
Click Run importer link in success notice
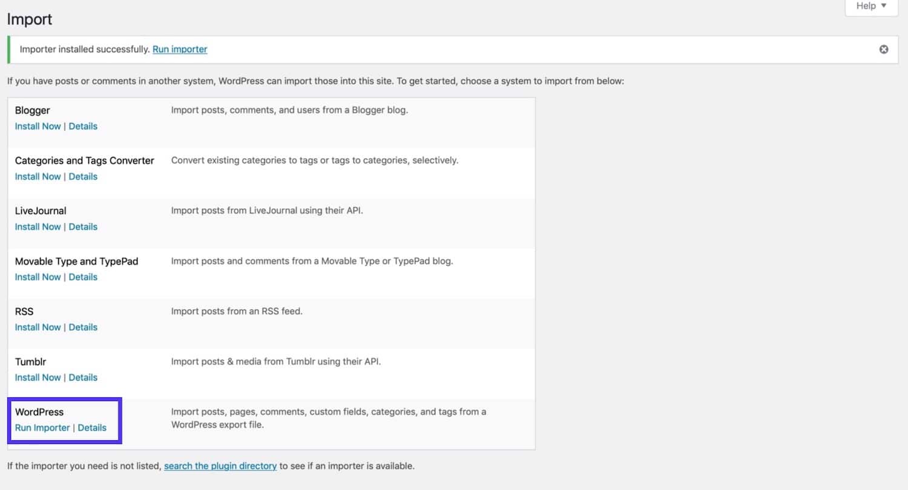click(180, 50)
